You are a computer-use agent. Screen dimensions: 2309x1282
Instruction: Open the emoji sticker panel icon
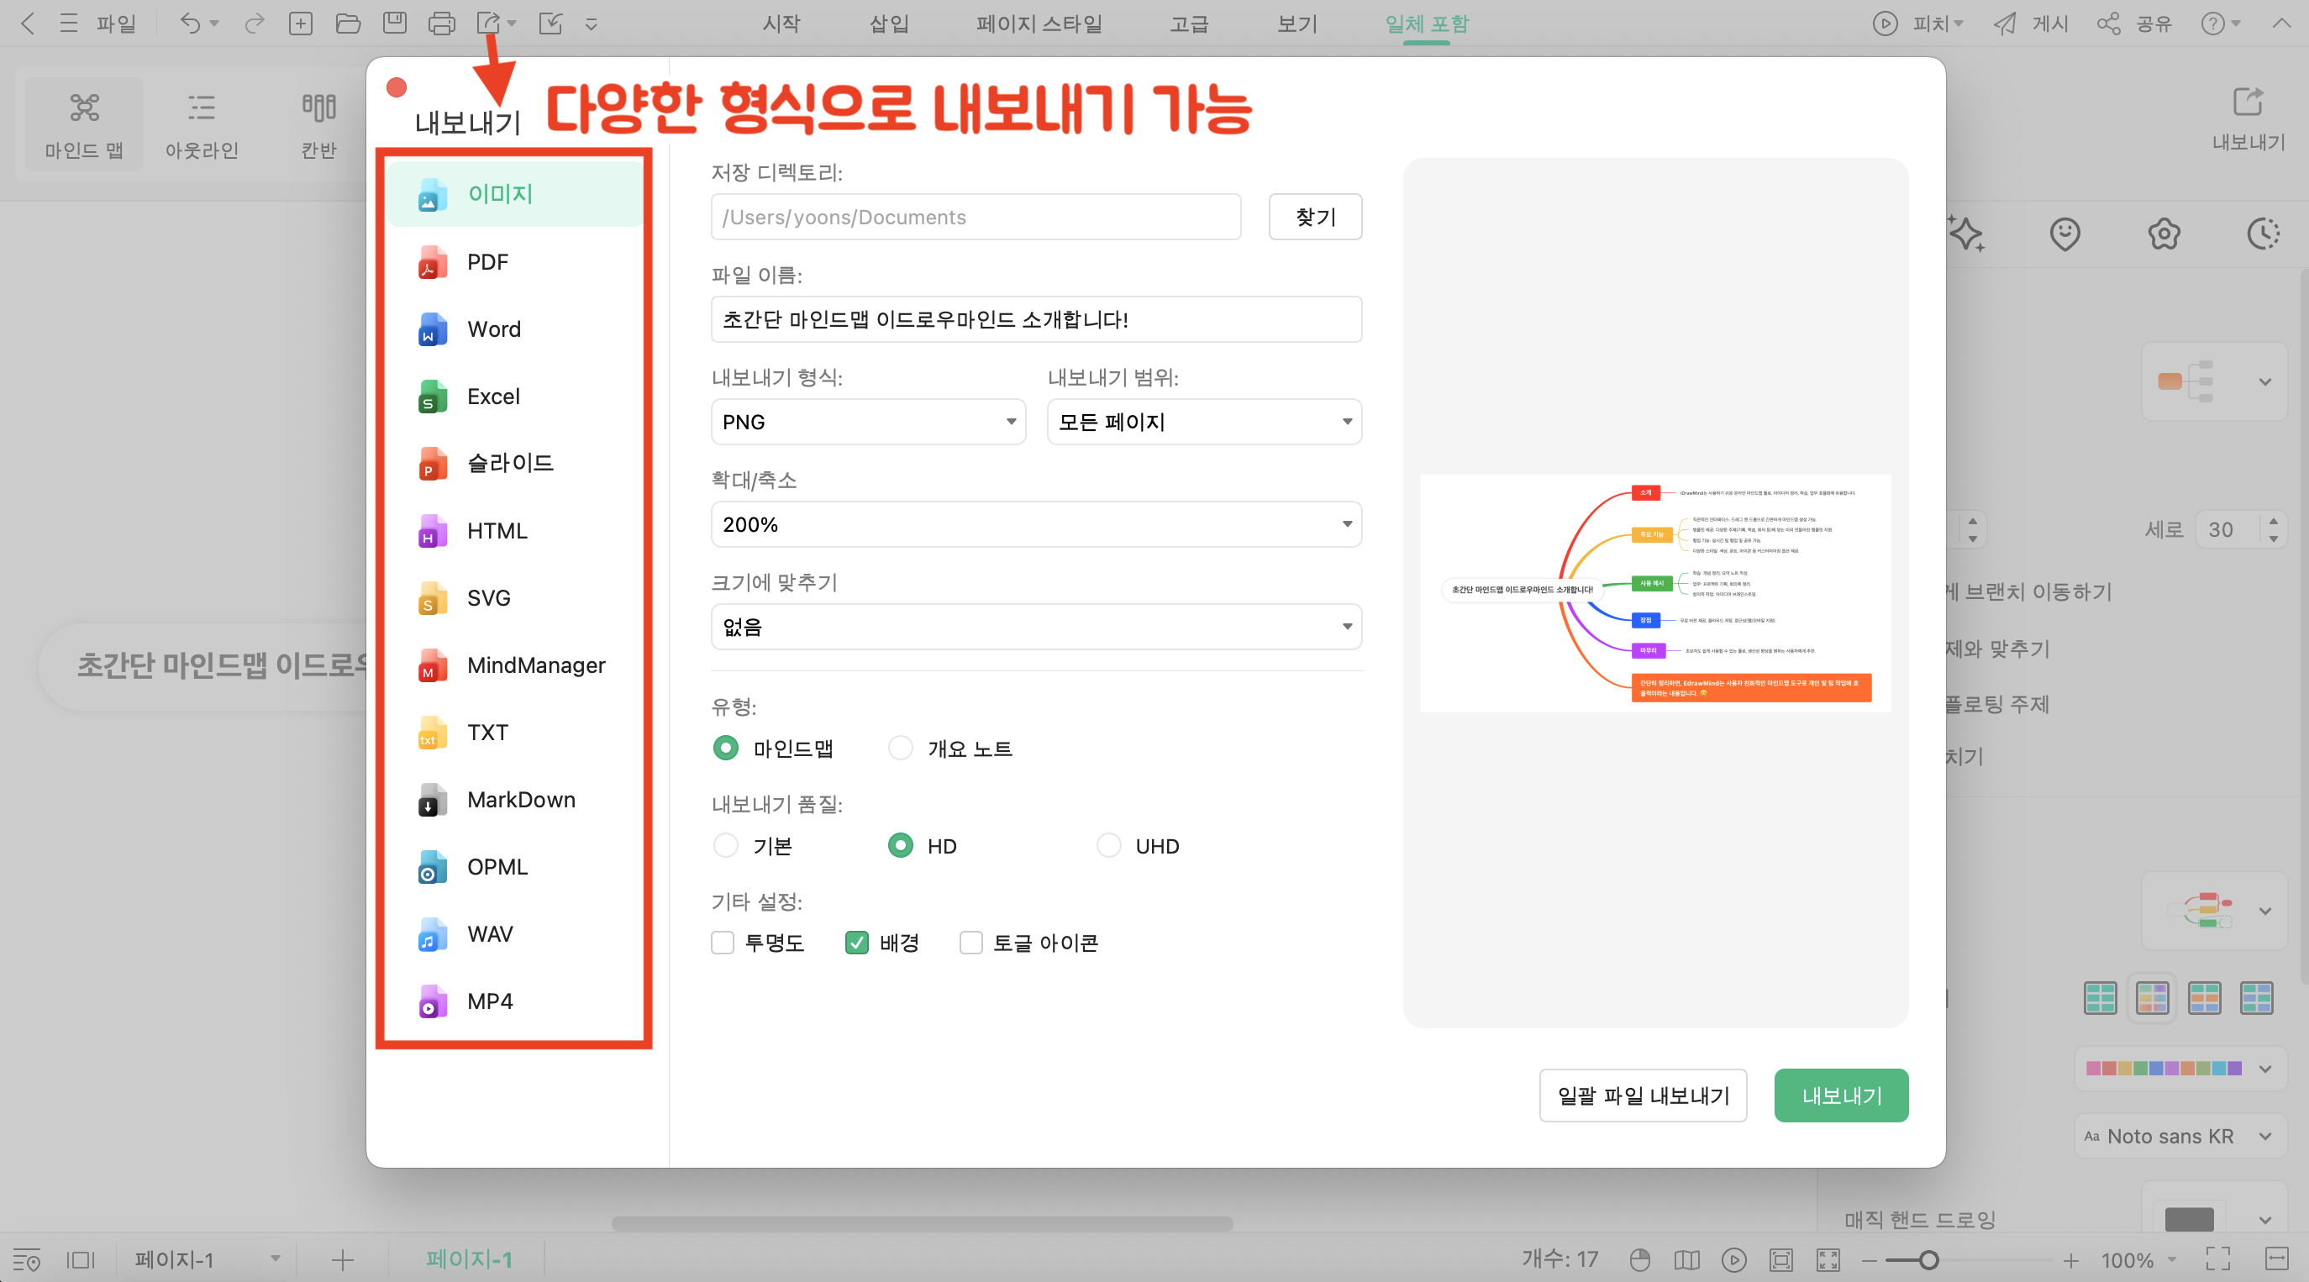pos(2065,234)
